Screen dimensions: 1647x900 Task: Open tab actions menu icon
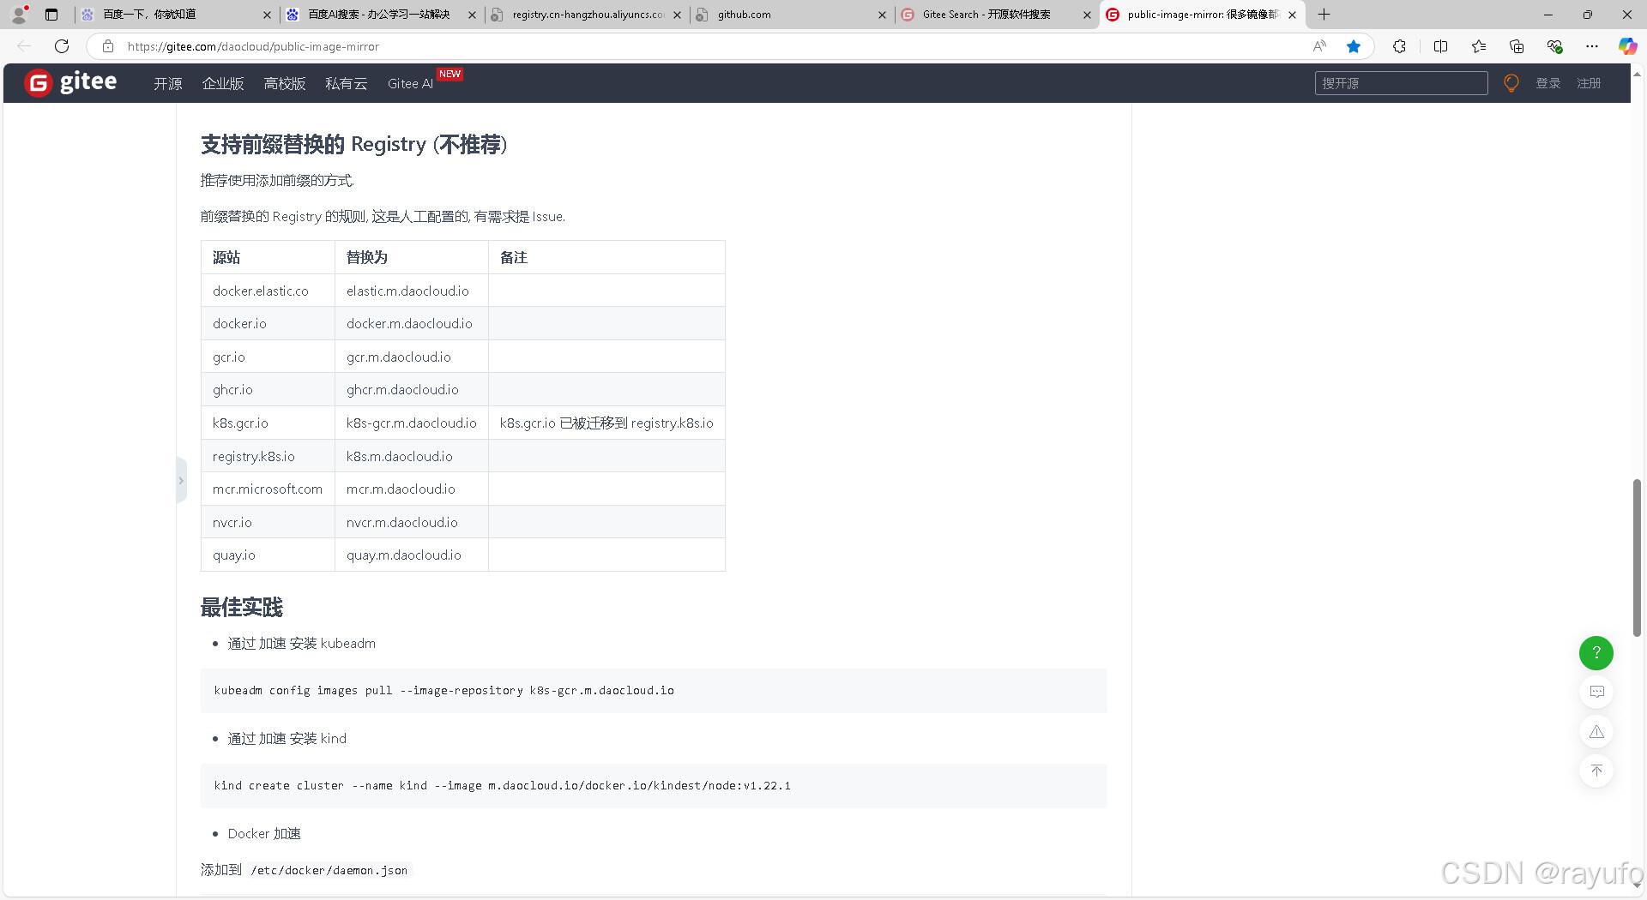click(x=51, y=15)
